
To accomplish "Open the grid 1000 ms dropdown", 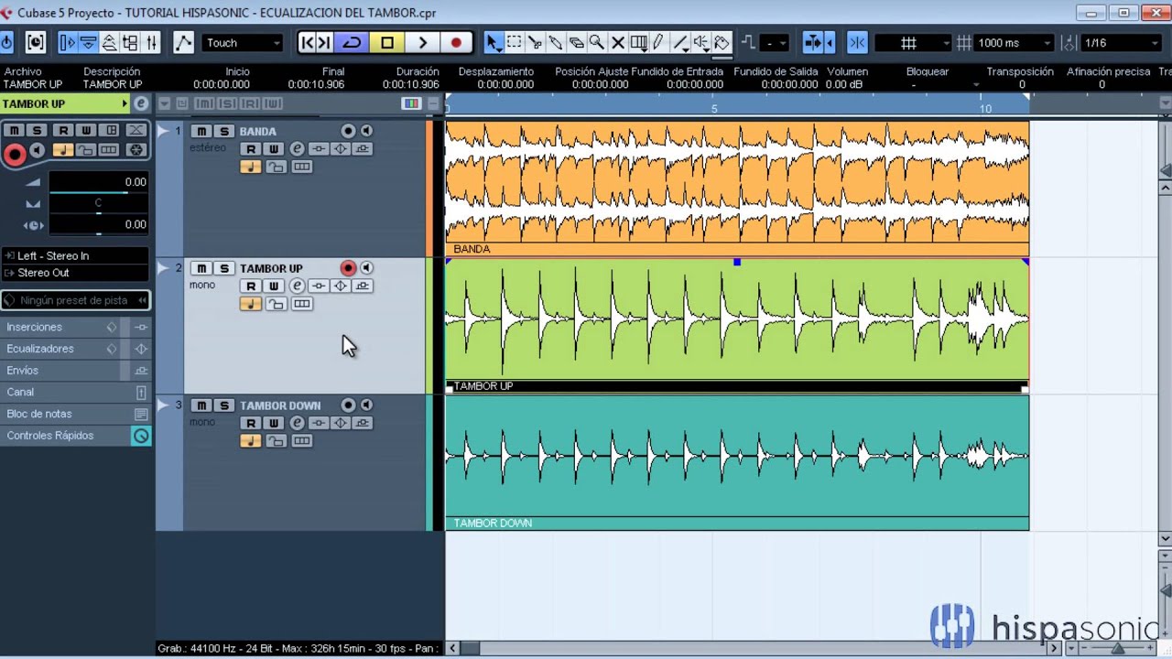I will coord(1015,43).
